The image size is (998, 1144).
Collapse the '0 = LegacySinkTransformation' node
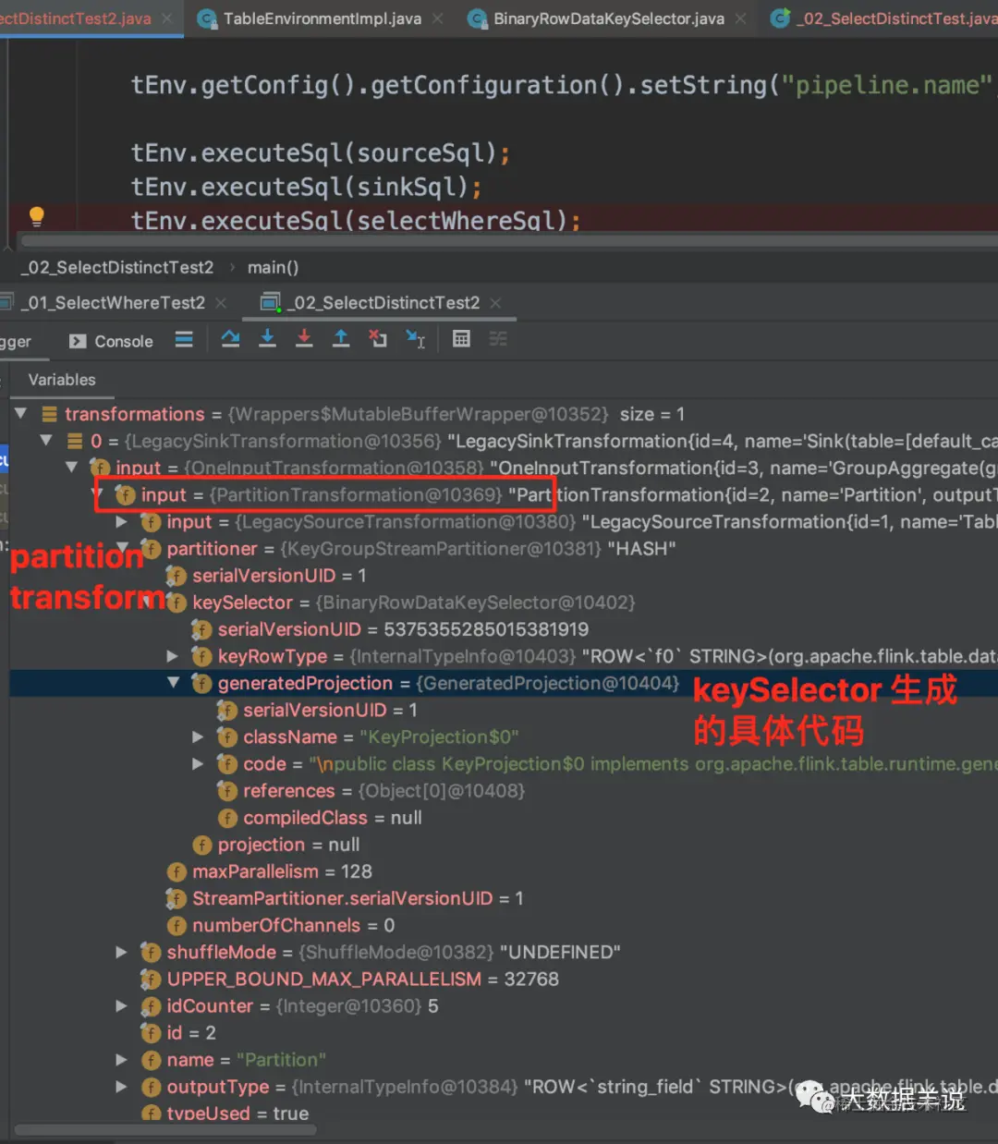(x=46, y=440)
